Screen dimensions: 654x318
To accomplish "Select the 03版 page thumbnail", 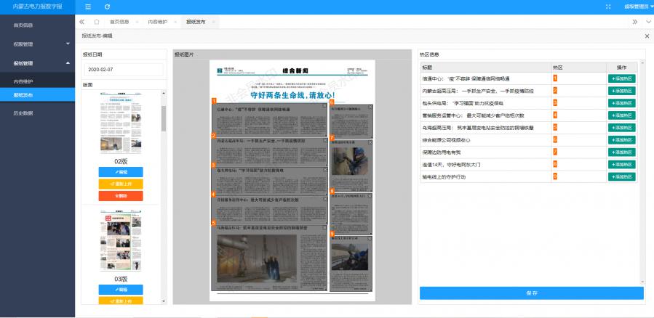I will tap(121, 243).
